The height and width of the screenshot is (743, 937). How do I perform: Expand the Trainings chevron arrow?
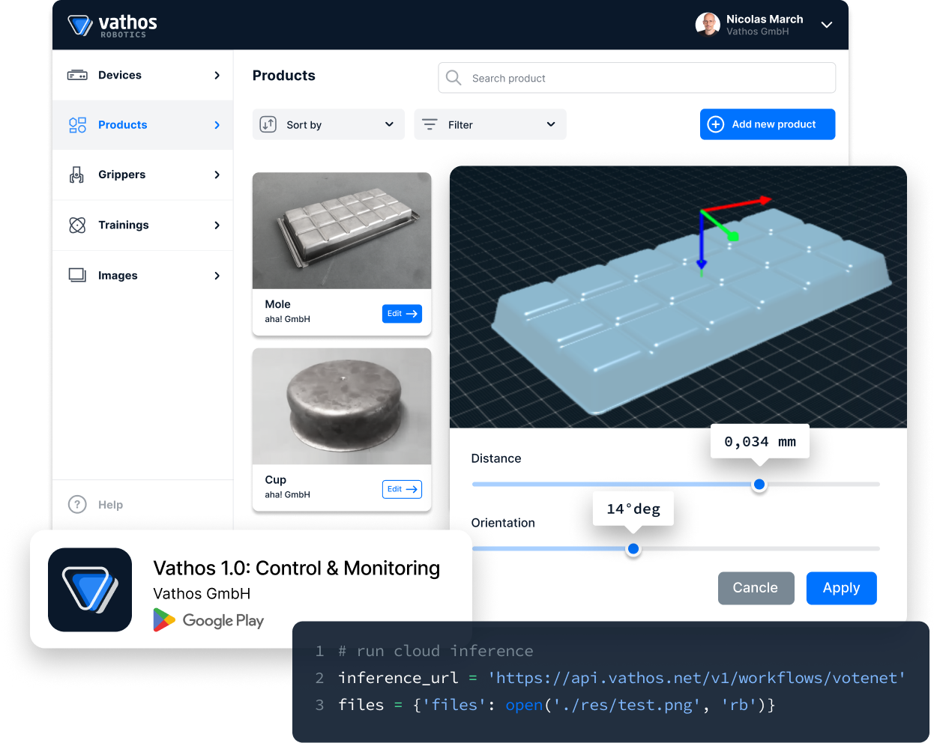point(217,225)
